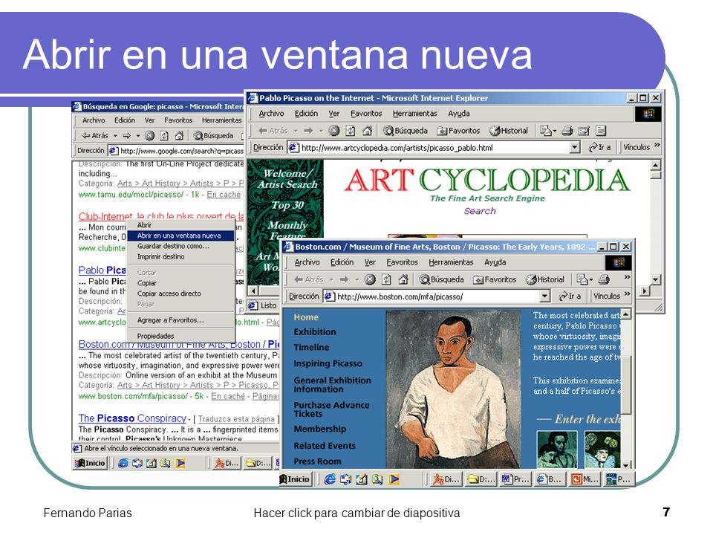Click Refresh icon in Pablo Picasso window toolbar
713x535 pixels.
click(350, 131)
